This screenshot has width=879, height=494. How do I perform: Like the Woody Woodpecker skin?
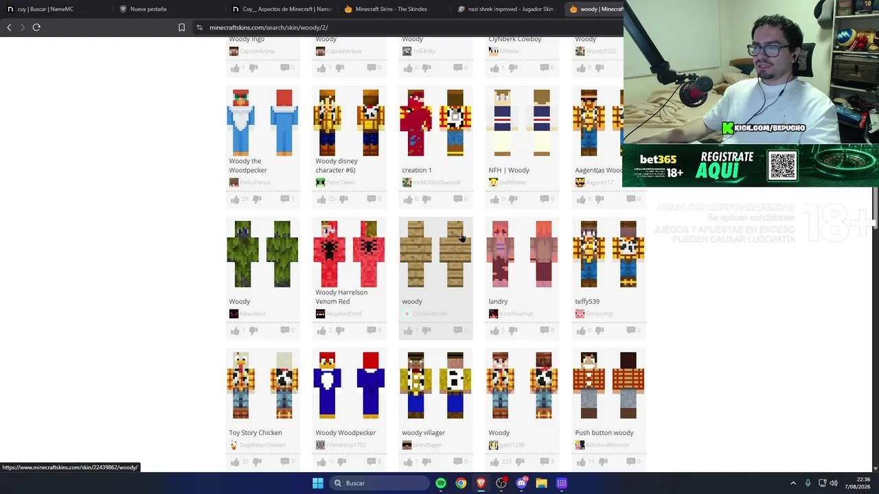coord(321,462)
